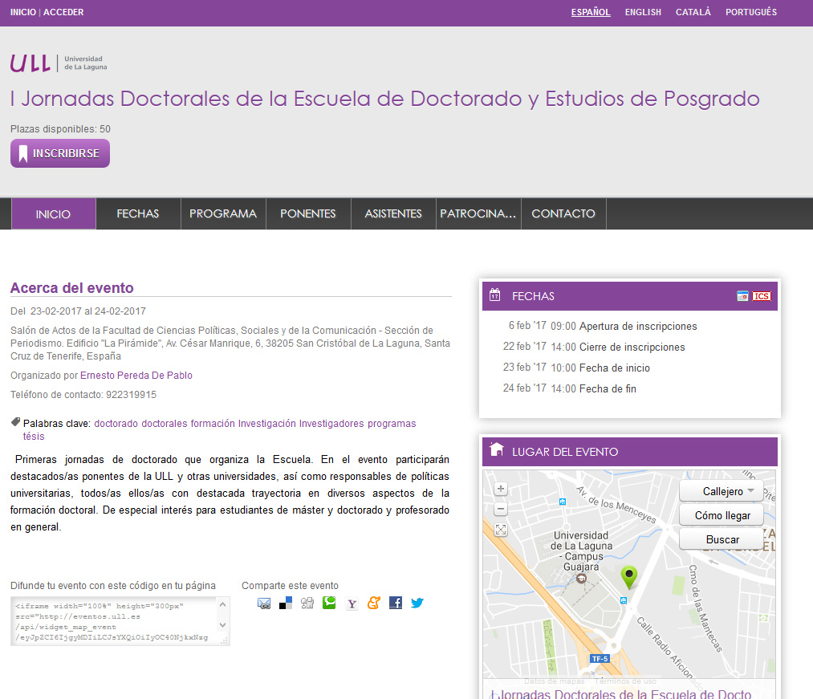Share event on Twitter

(x=417, y=603)
